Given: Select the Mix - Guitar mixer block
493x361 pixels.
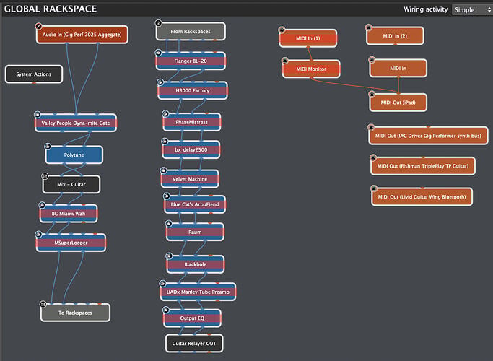Looking at the screenshot, I should point(71,184).
